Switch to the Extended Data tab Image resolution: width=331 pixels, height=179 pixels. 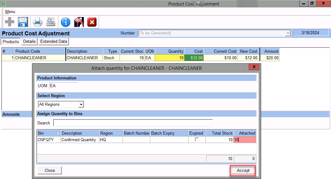(54, 42)
